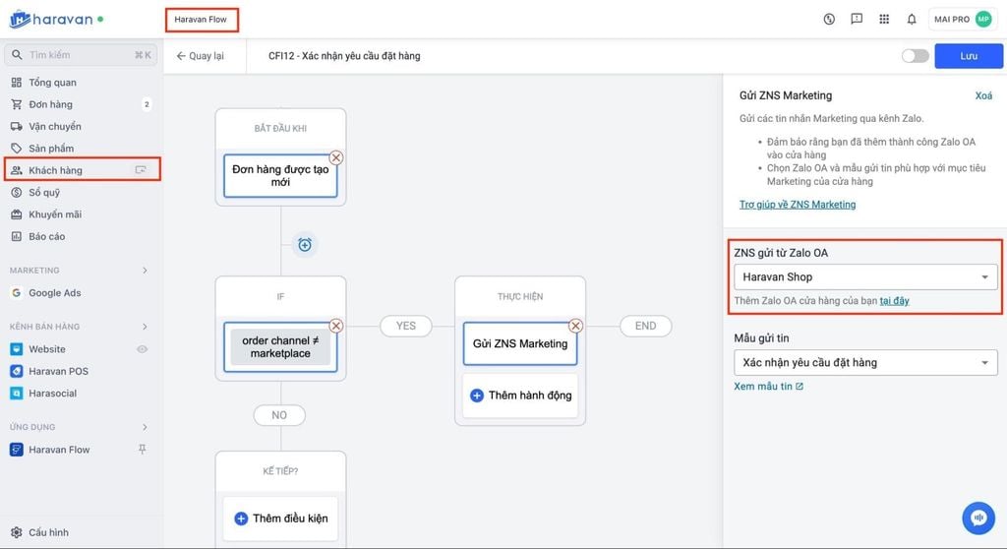
Task: Expand the Marketing section chevron
Action: (x=146, y=271)
